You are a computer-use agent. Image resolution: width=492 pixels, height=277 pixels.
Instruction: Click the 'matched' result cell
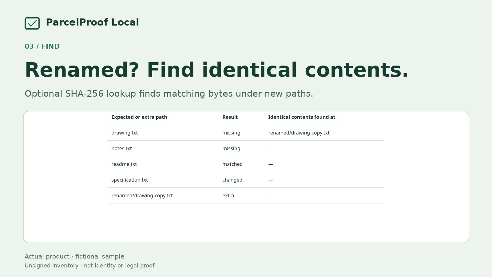click(232, 164)
